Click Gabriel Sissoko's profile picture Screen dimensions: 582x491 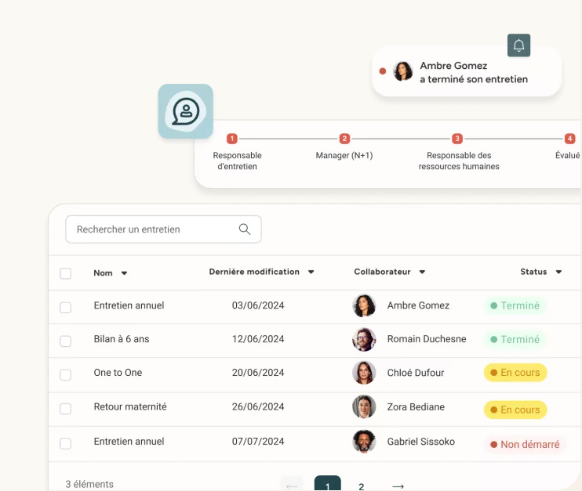click(364, 442)
